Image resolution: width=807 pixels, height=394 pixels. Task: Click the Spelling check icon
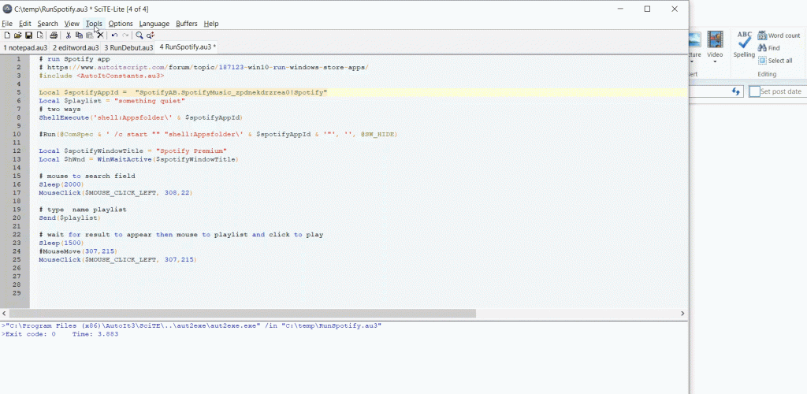click(744, 45)
